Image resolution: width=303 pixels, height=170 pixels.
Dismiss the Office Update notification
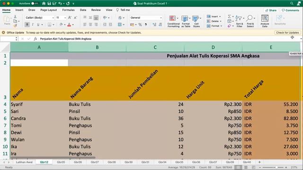pos(3,33)
